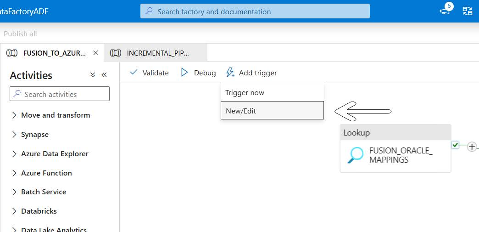Focus the Search factory and documentation field

tap(255, 11)
